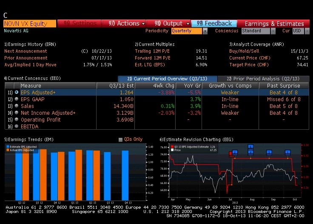The image size is (313, 224).
Task: Click the Beat 5 of 8 cell
Action: (x=284, y=106)
